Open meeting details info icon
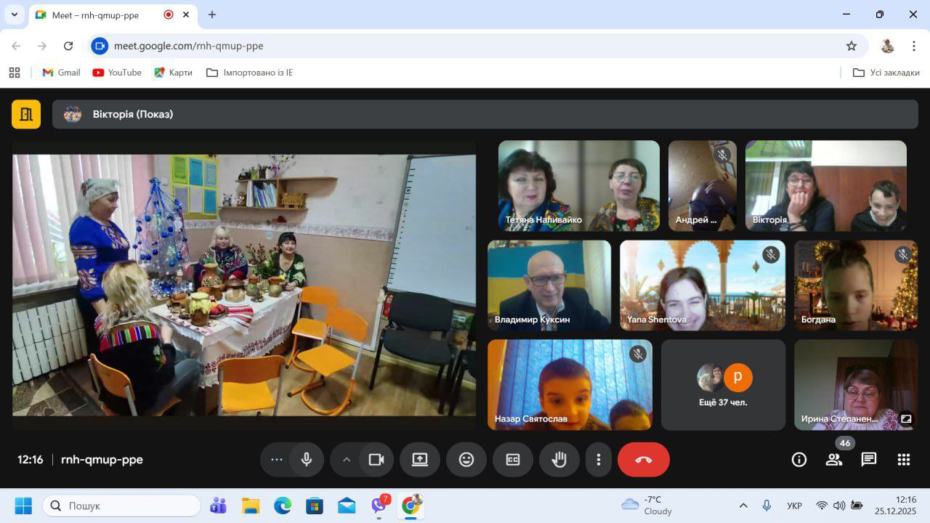 coord(798,460)
